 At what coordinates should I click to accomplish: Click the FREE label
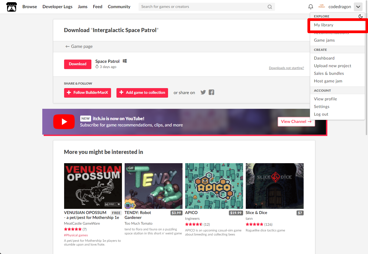pyautogui.click(x=116, y=213)
